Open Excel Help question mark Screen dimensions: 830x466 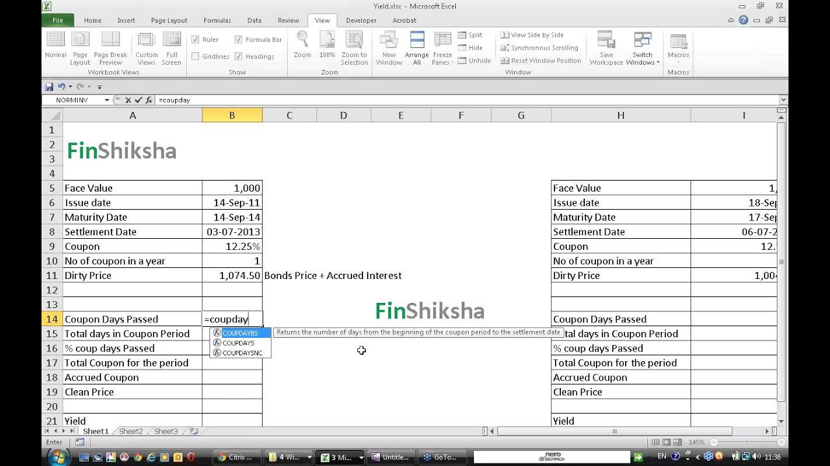click(x=744, y=20)
